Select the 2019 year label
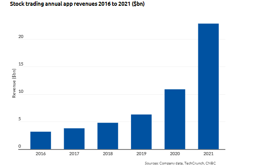This screenshot has width=259, height=168. click(141, 154)
